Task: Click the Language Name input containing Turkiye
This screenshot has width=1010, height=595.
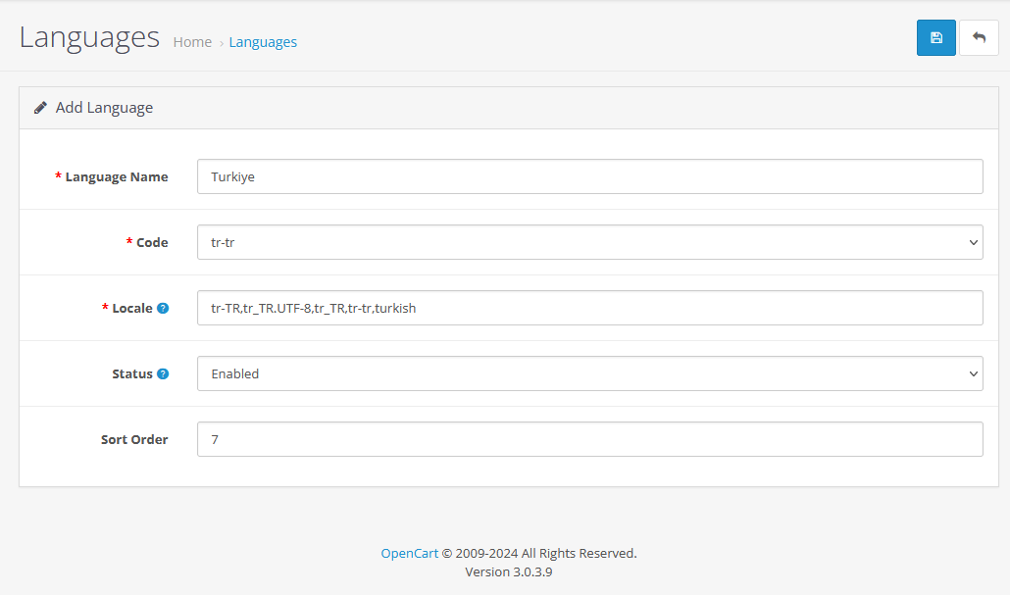Action: (588, 176)
